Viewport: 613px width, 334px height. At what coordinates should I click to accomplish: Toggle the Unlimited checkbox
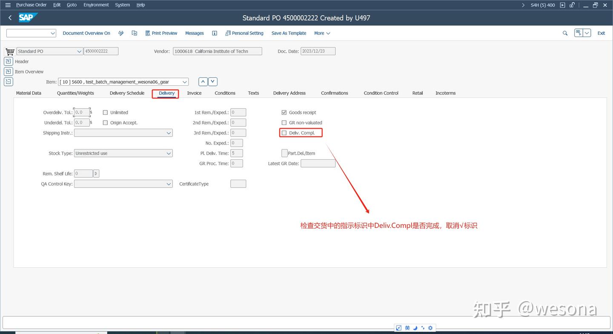coord(105,113)
